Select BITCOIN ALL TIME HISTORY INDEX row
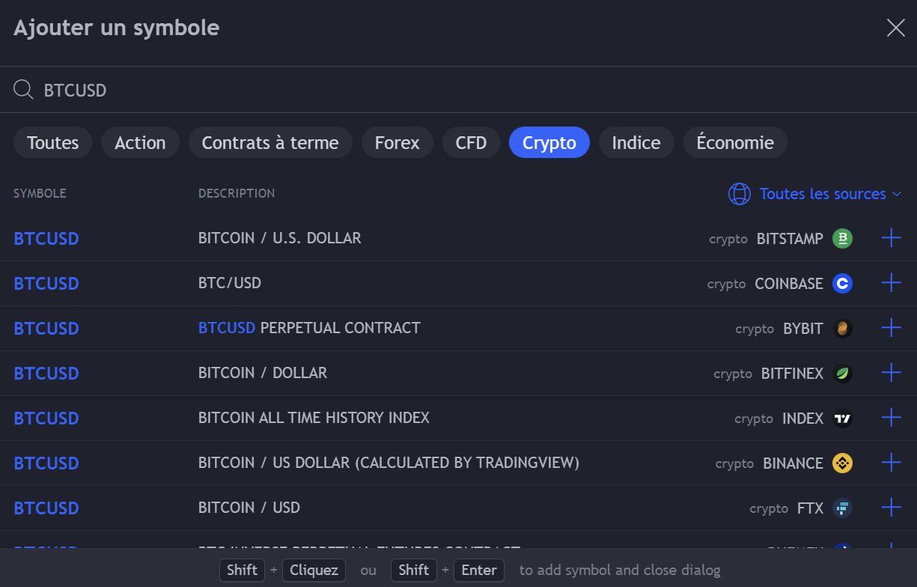 pyautogui.click(x=314, y=418)
